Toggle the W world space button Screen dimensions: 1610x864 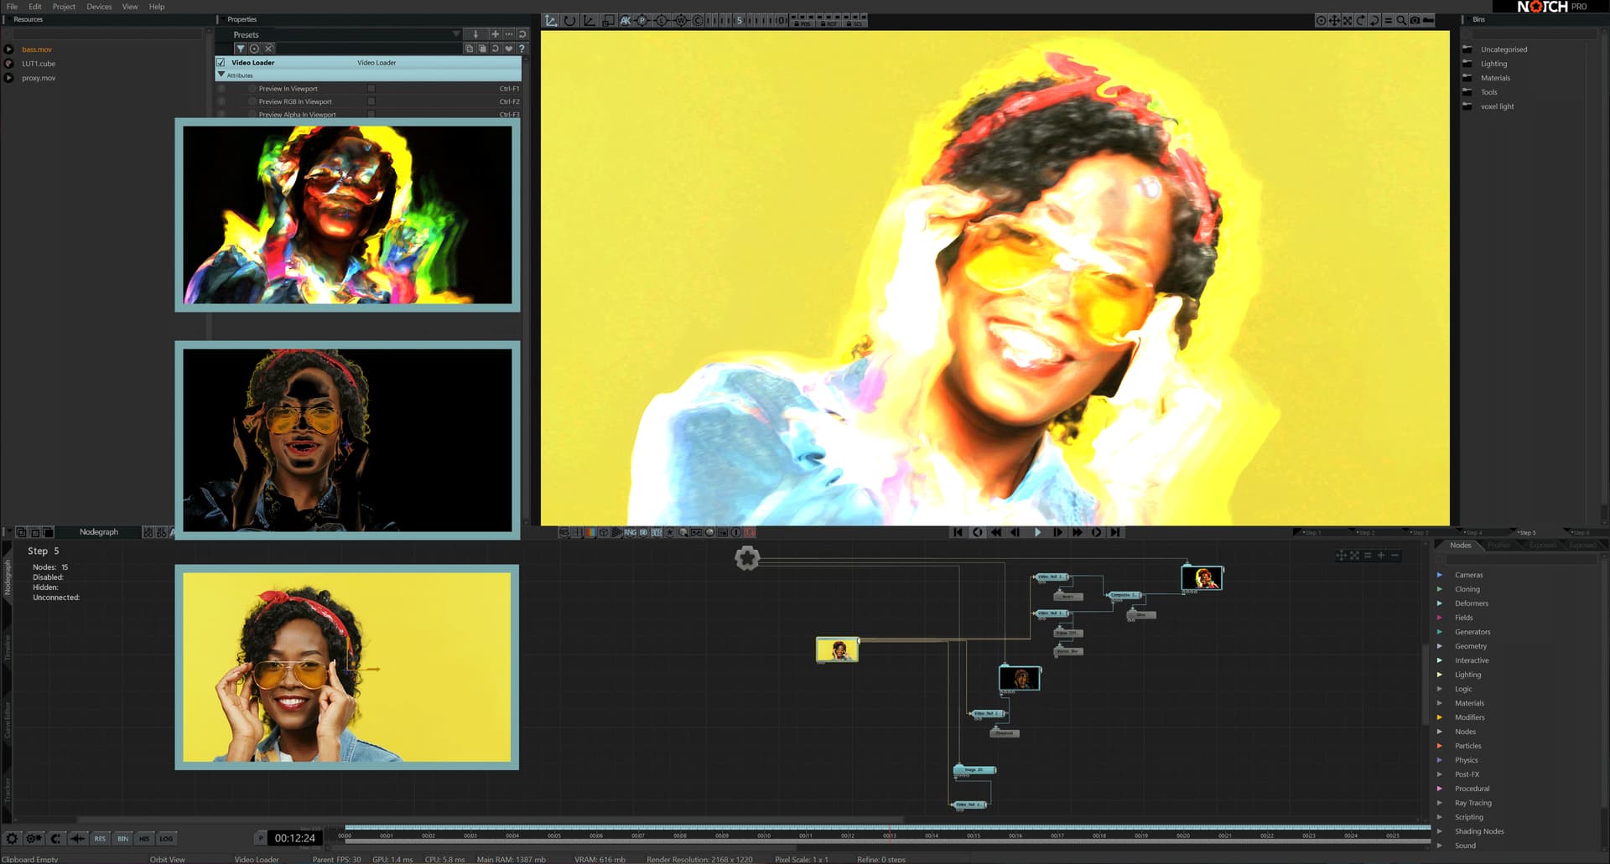coord(681,20)
